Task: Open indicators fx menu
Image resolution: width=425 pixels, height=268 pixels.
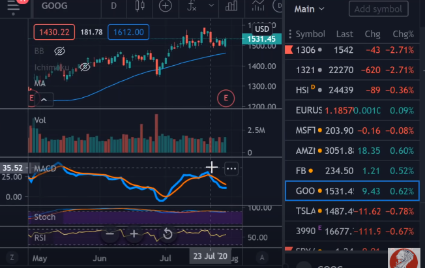Action: click(192, 6)
